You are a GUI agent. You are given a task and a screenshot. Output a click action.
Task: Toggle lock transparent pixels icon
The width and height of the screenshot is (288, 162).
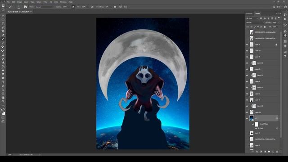[252, 27]
